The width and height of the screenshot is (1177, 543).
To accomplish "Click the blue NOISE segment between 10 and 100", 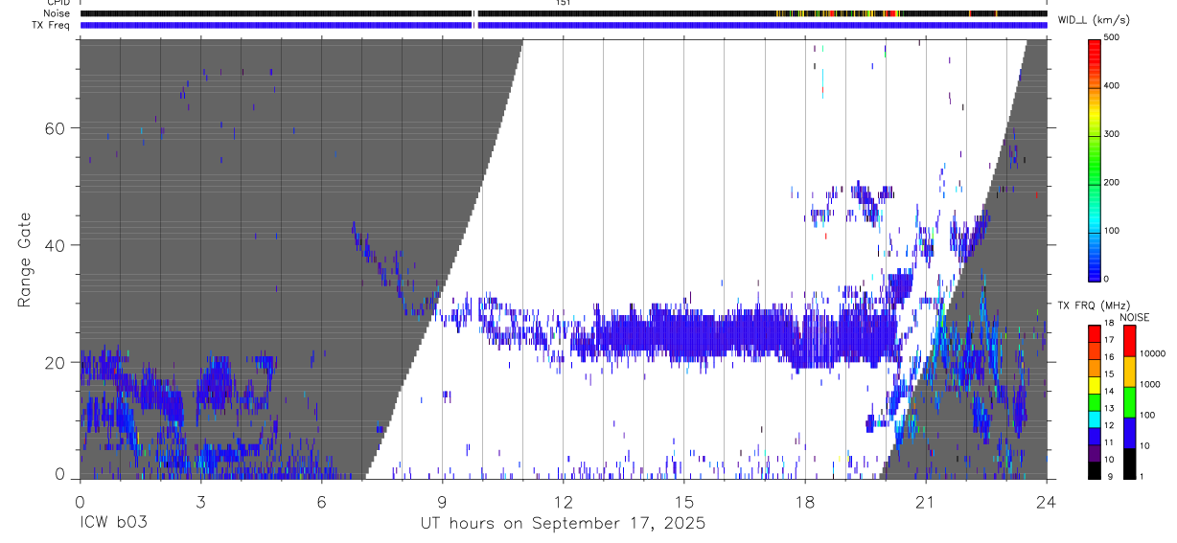I will pyautogui.click(x=1128, y=431).
